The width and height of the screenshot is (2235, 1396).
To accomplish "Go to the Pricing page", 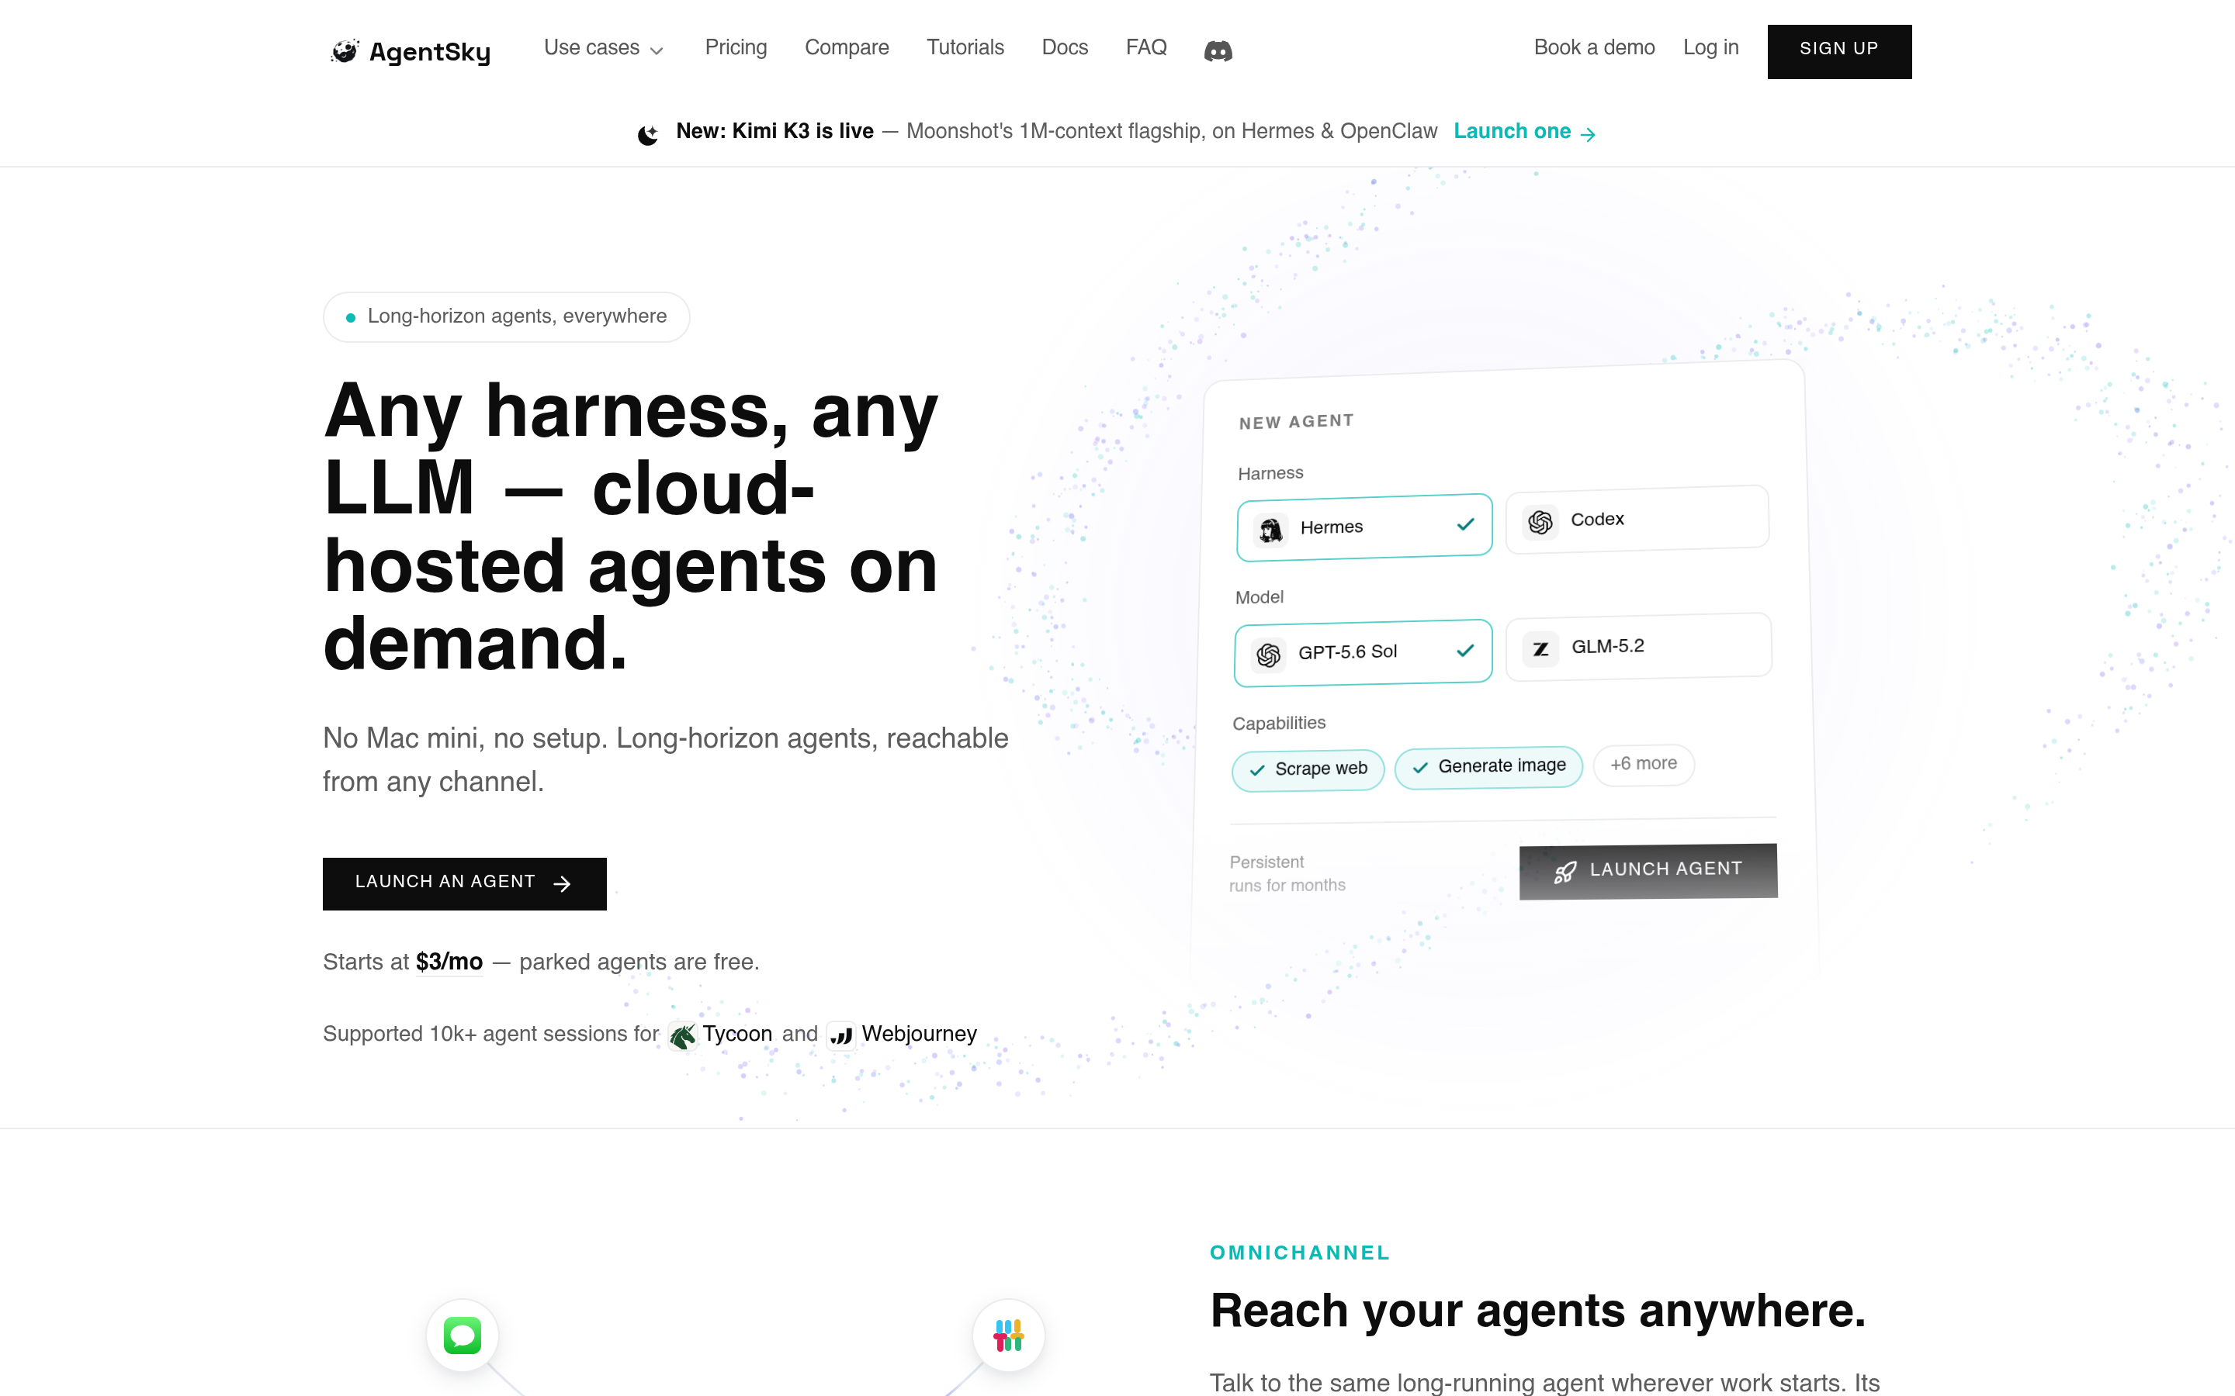I will pyautogui.click(x=735, y=48).
